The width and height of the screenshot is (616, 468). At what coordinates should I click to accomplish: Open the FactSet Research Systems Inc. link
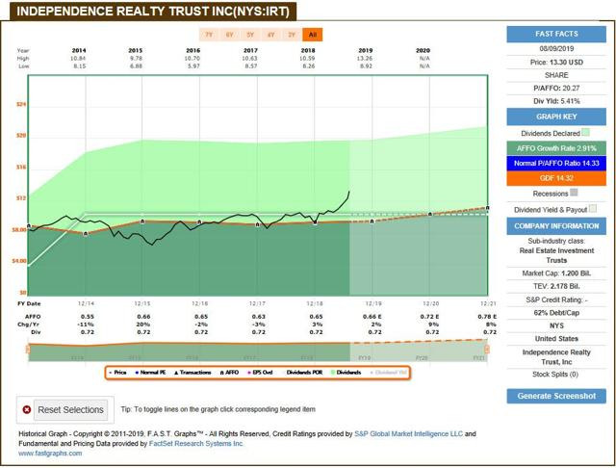click(196, 444)
